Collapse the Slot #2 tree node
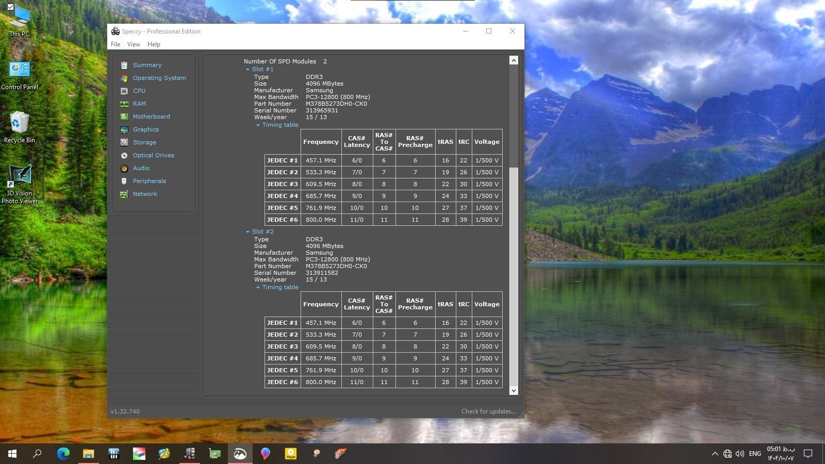 click(247, 231)
